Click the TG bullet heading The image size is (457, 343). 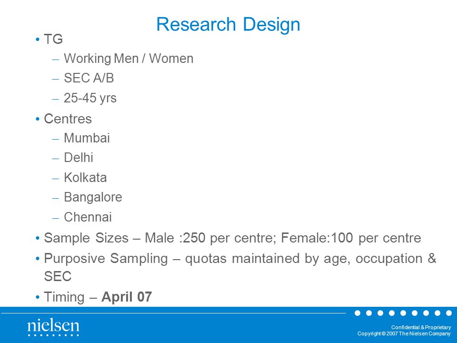tap(53, 39)
